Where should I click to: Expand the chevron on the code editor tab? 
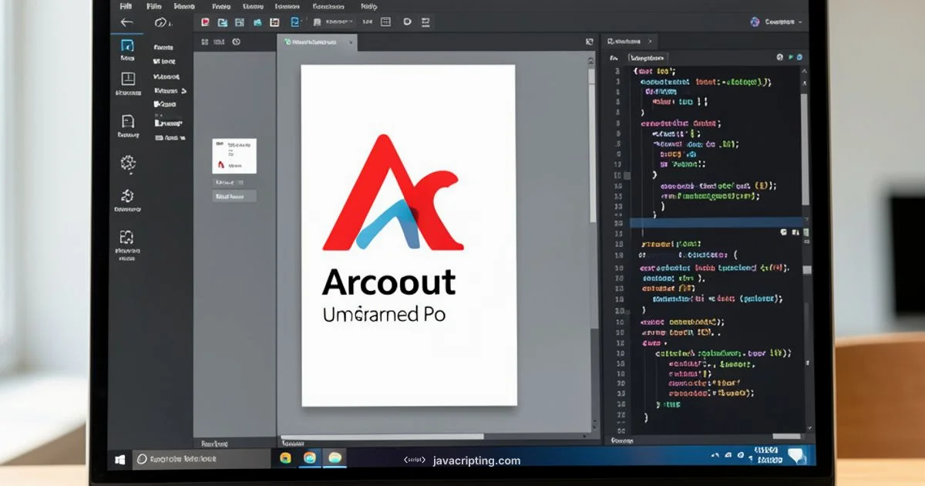click(650, 42)
